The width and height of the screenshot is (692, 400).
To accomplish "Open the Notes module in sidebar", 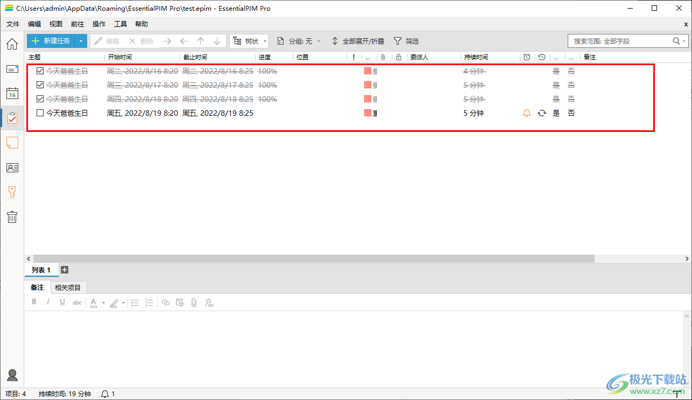I will [12, 143].
